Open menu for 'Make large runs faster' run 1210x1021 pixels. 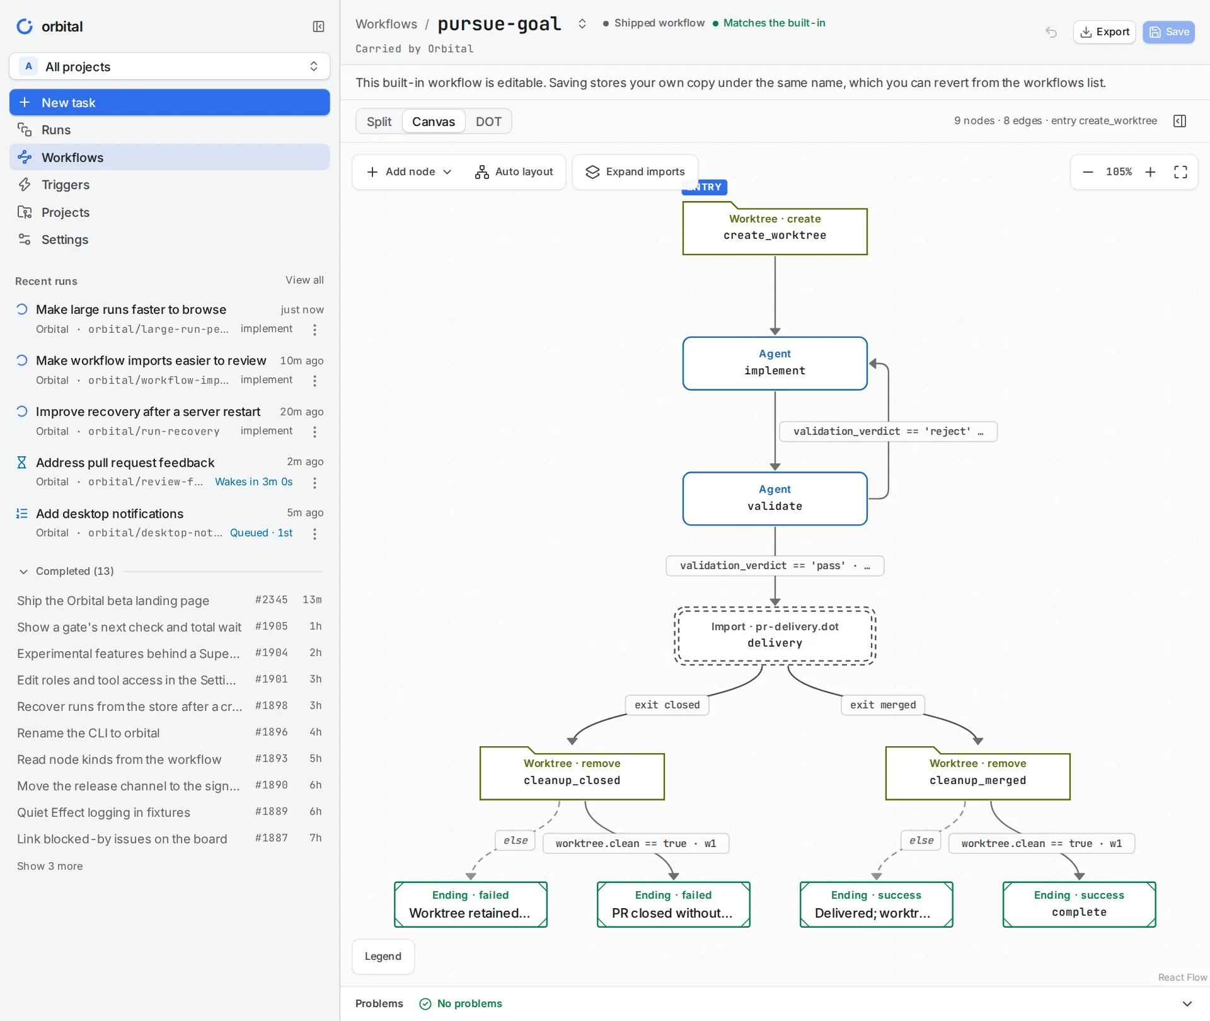[x=314, y=330]
